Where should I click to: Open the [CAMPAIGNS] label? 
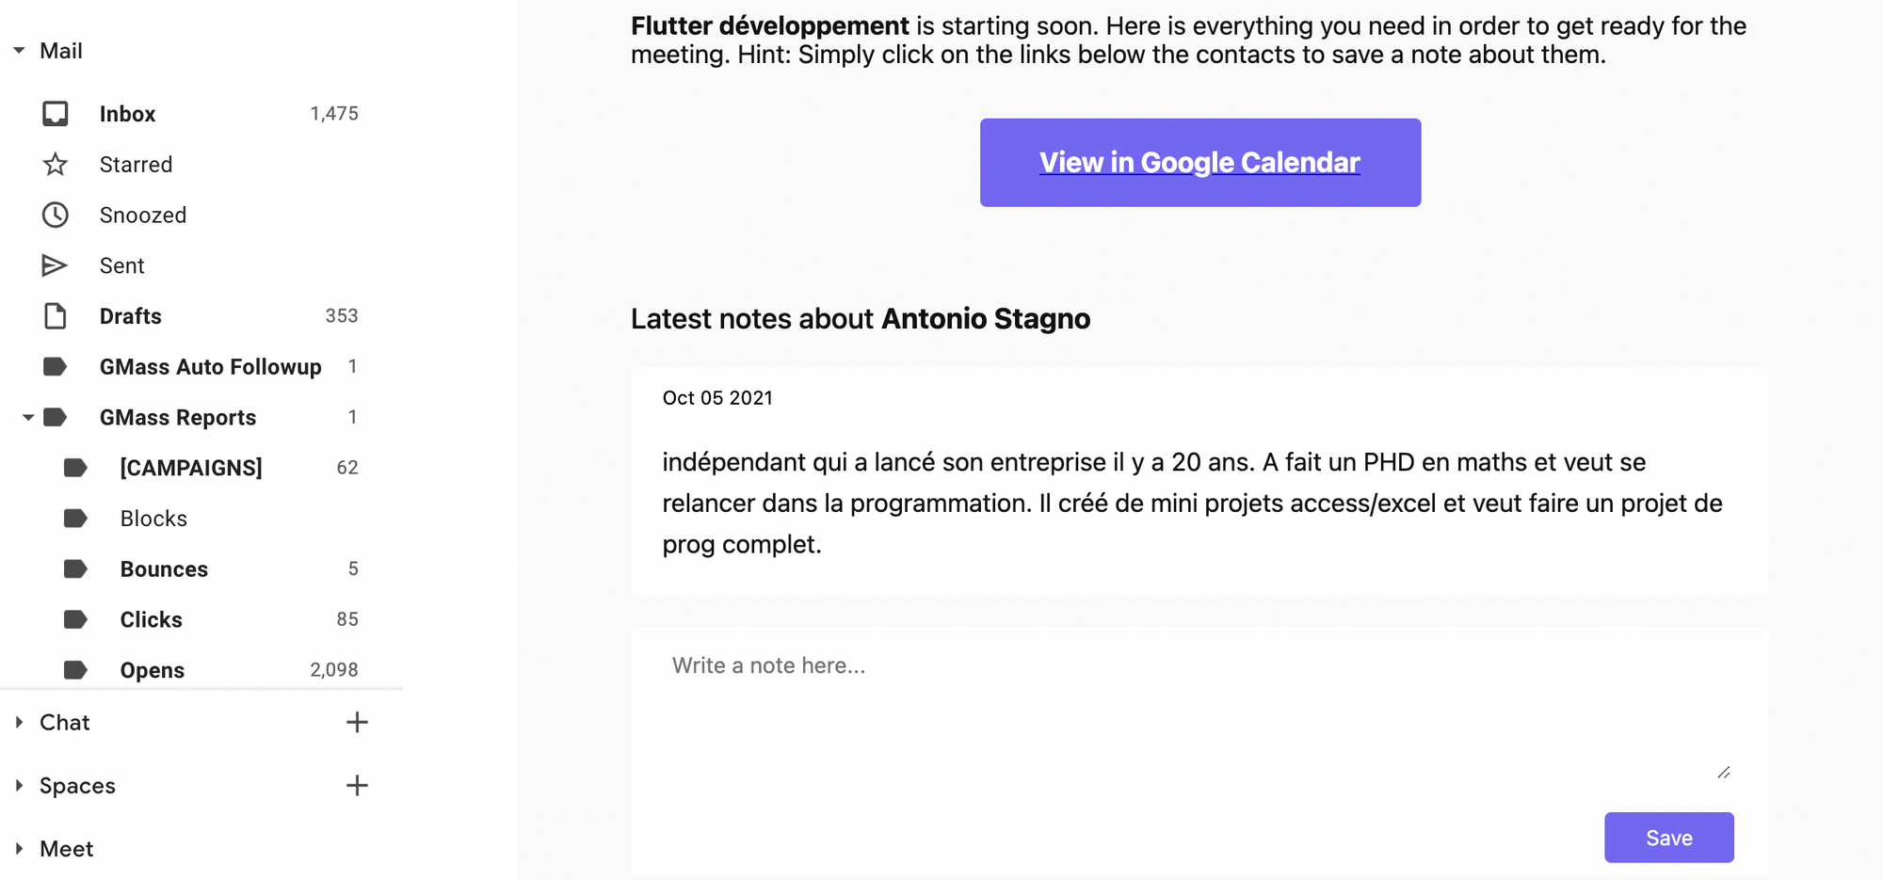click(x=191, y=468)
